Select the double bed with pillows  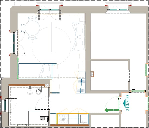click(68, 37)
